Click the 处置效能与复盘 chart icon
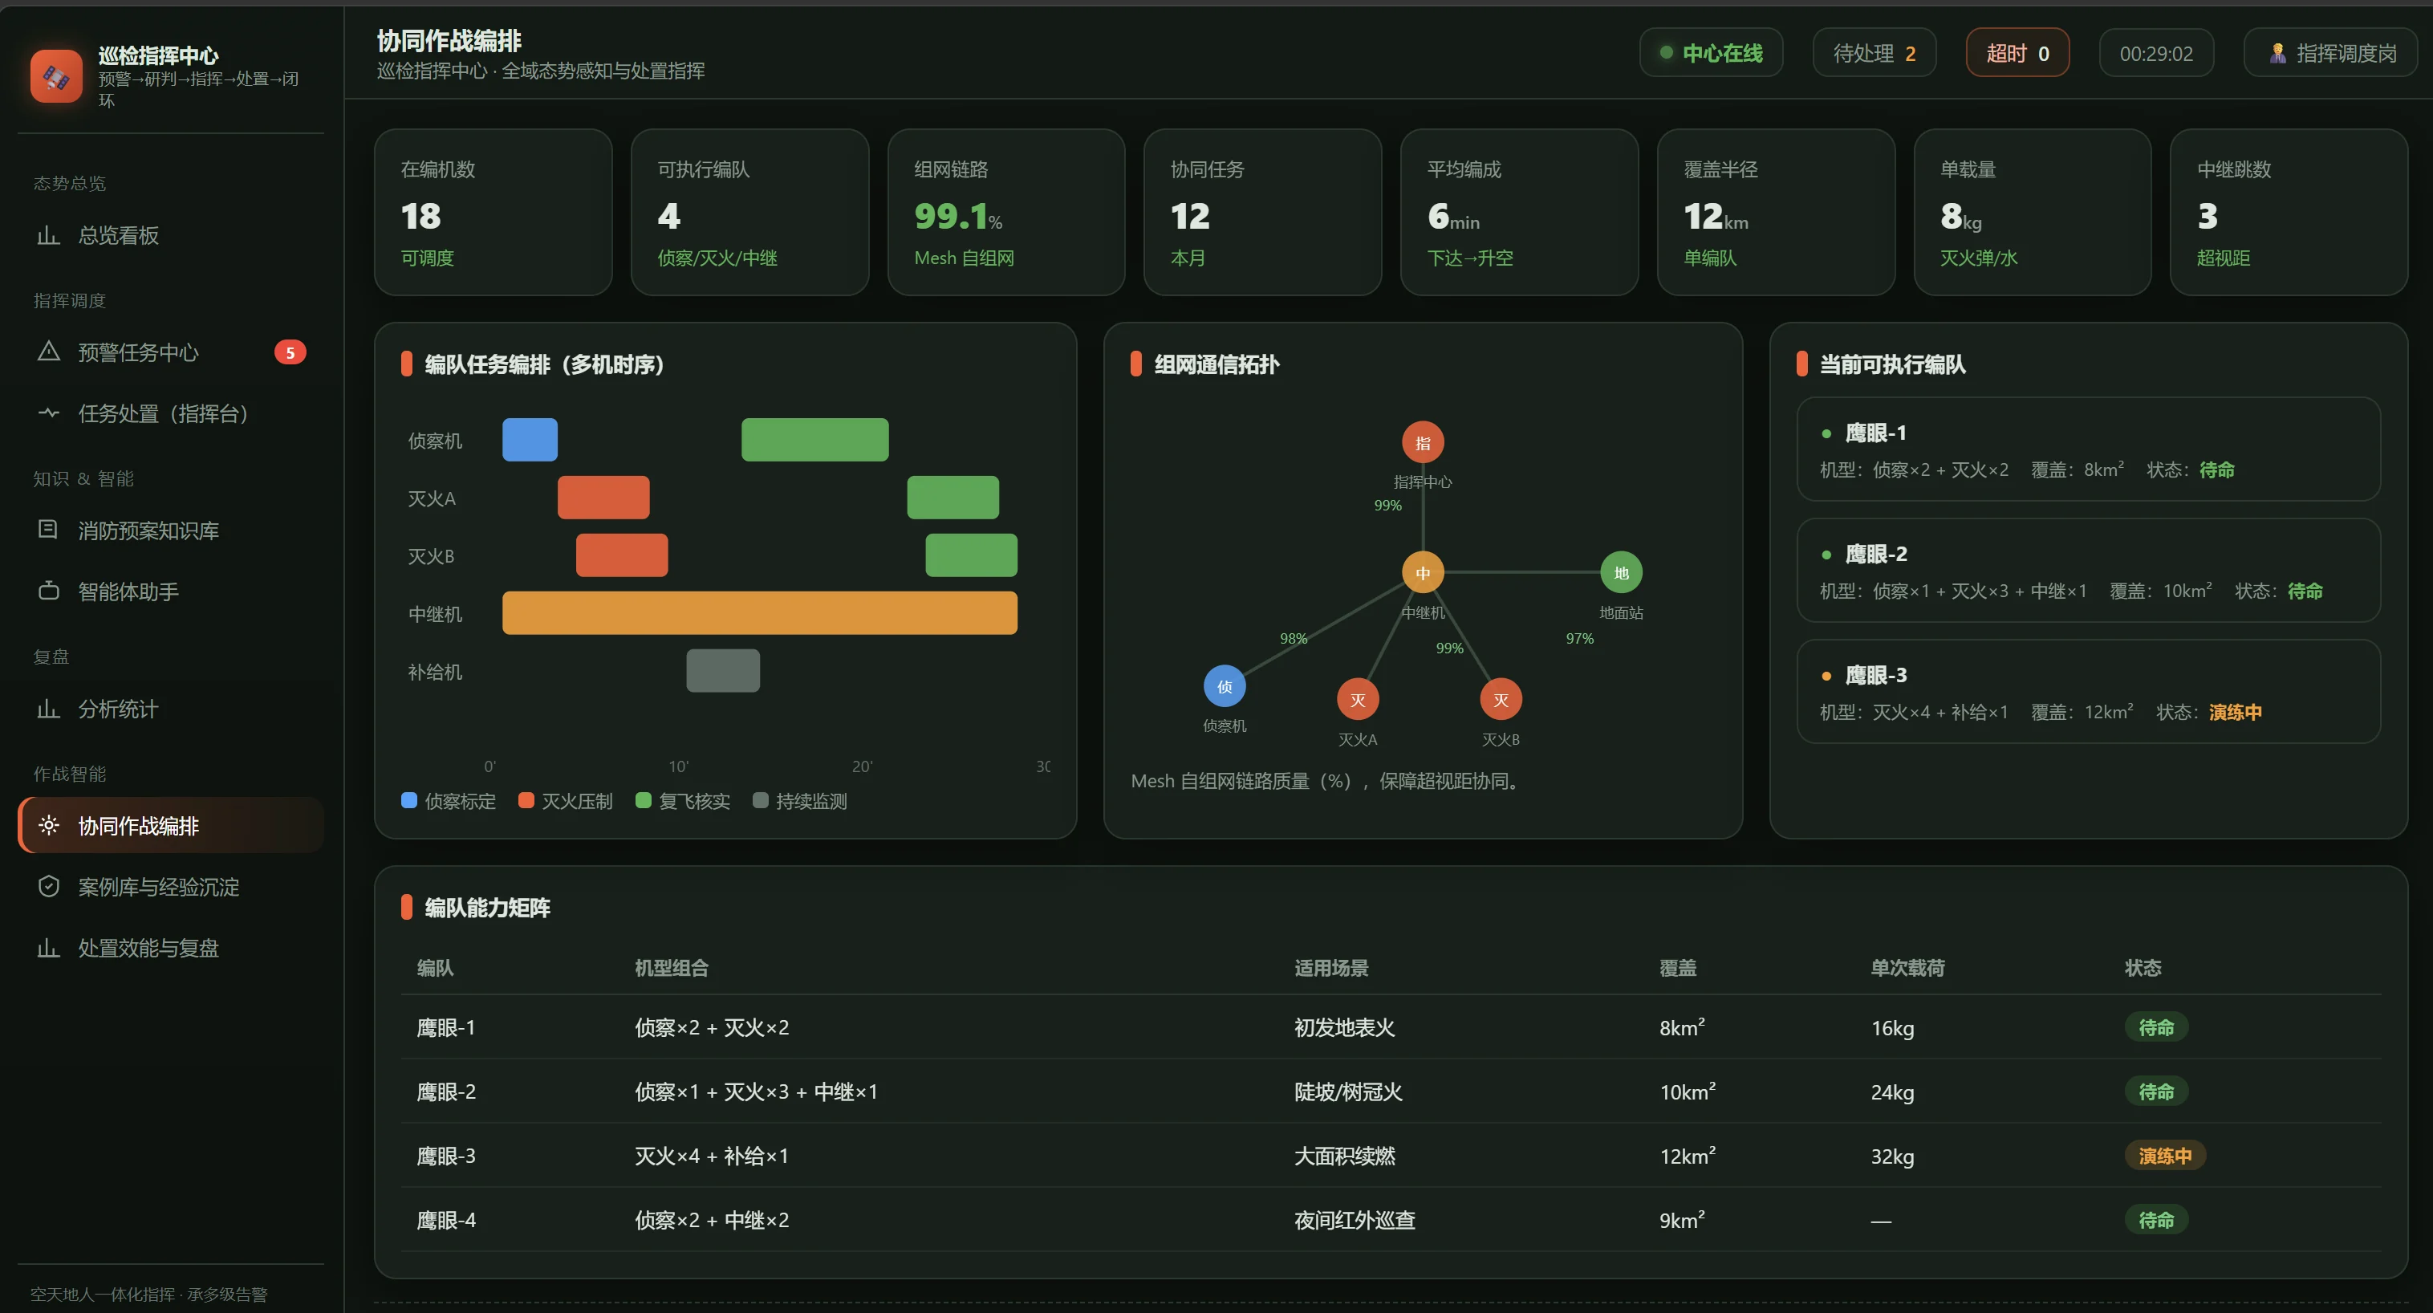Viewport: 2433px width, 1313px height. coord(48,948)
